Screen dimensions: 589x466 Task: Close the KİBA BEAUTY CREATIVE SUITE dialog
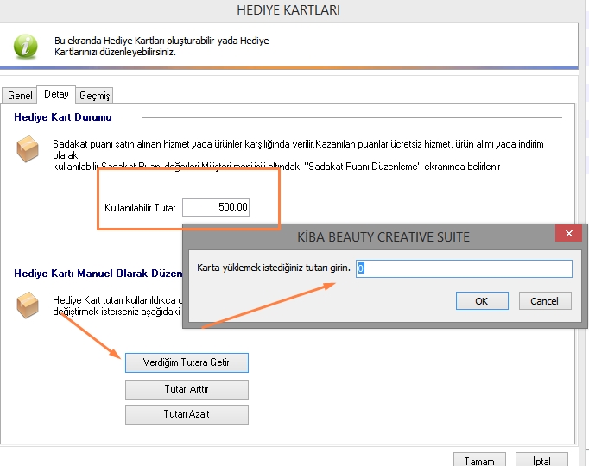tap(569, 233)
